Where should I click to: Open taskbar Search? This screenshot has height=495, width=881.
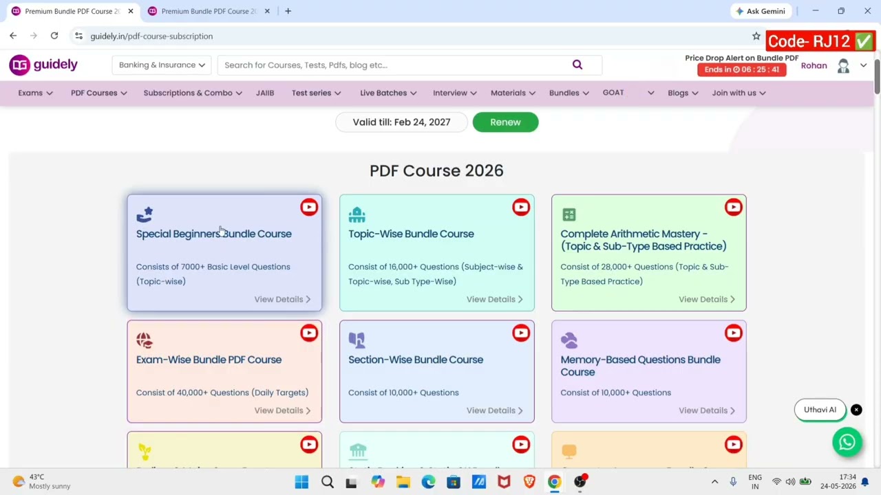click(x=328, y=482)
